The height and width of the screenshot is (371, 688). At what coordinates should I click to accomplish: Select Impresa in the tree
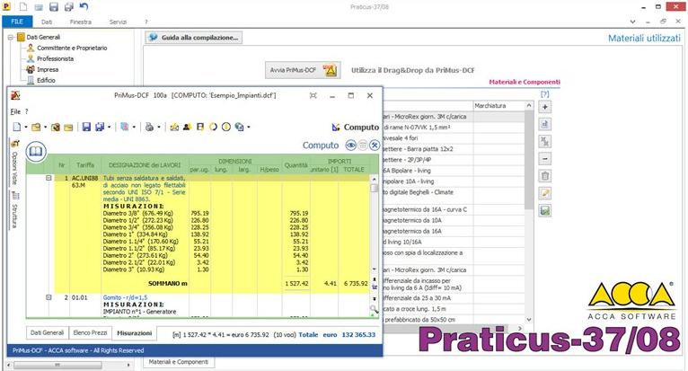(48, 69)
